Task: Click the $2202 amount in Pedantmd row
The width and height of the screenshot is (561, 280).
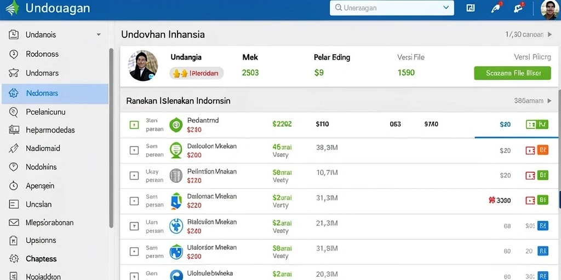Action: pos(282,124)
